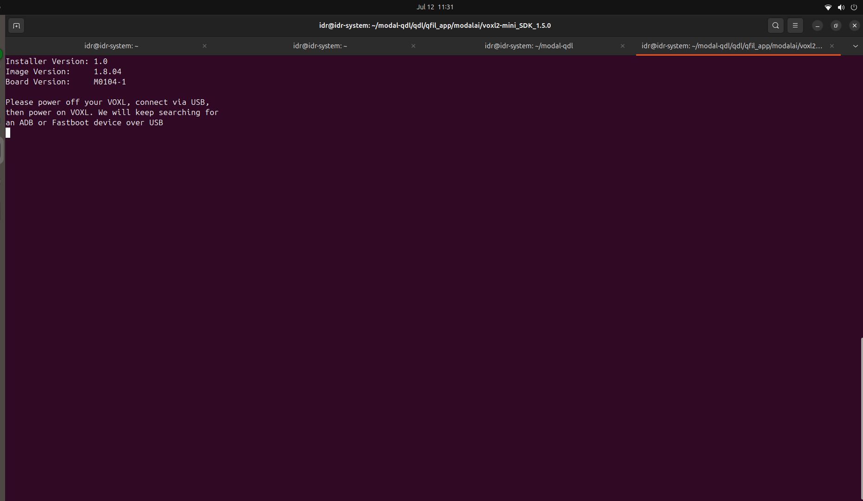The image size is (863, 501).
Task: Click the "Installer Version: 1.0" line
Action: (57, 61)
